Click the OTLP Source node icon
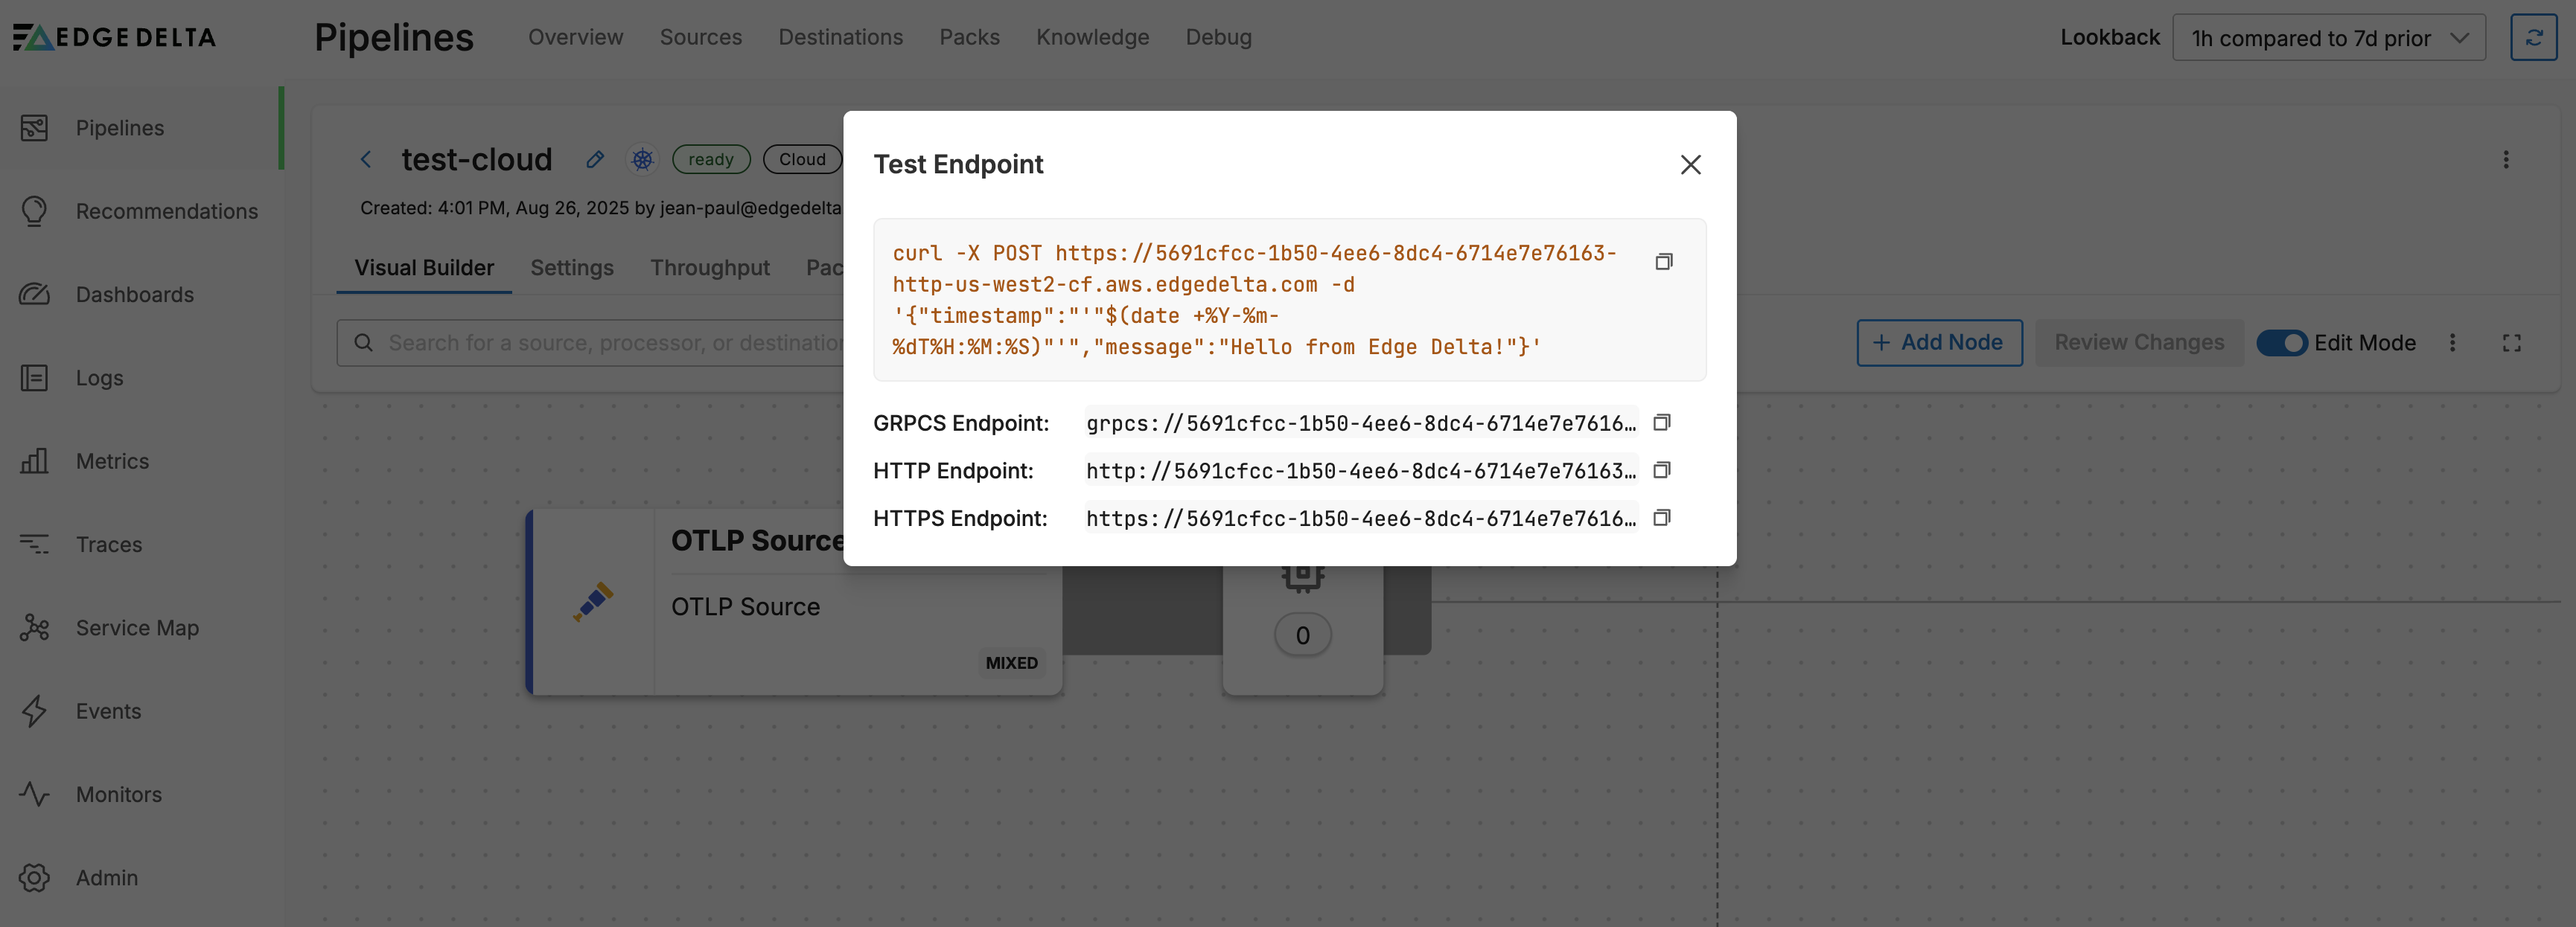Screen dimensions: 2576x927 click(593, 601)
